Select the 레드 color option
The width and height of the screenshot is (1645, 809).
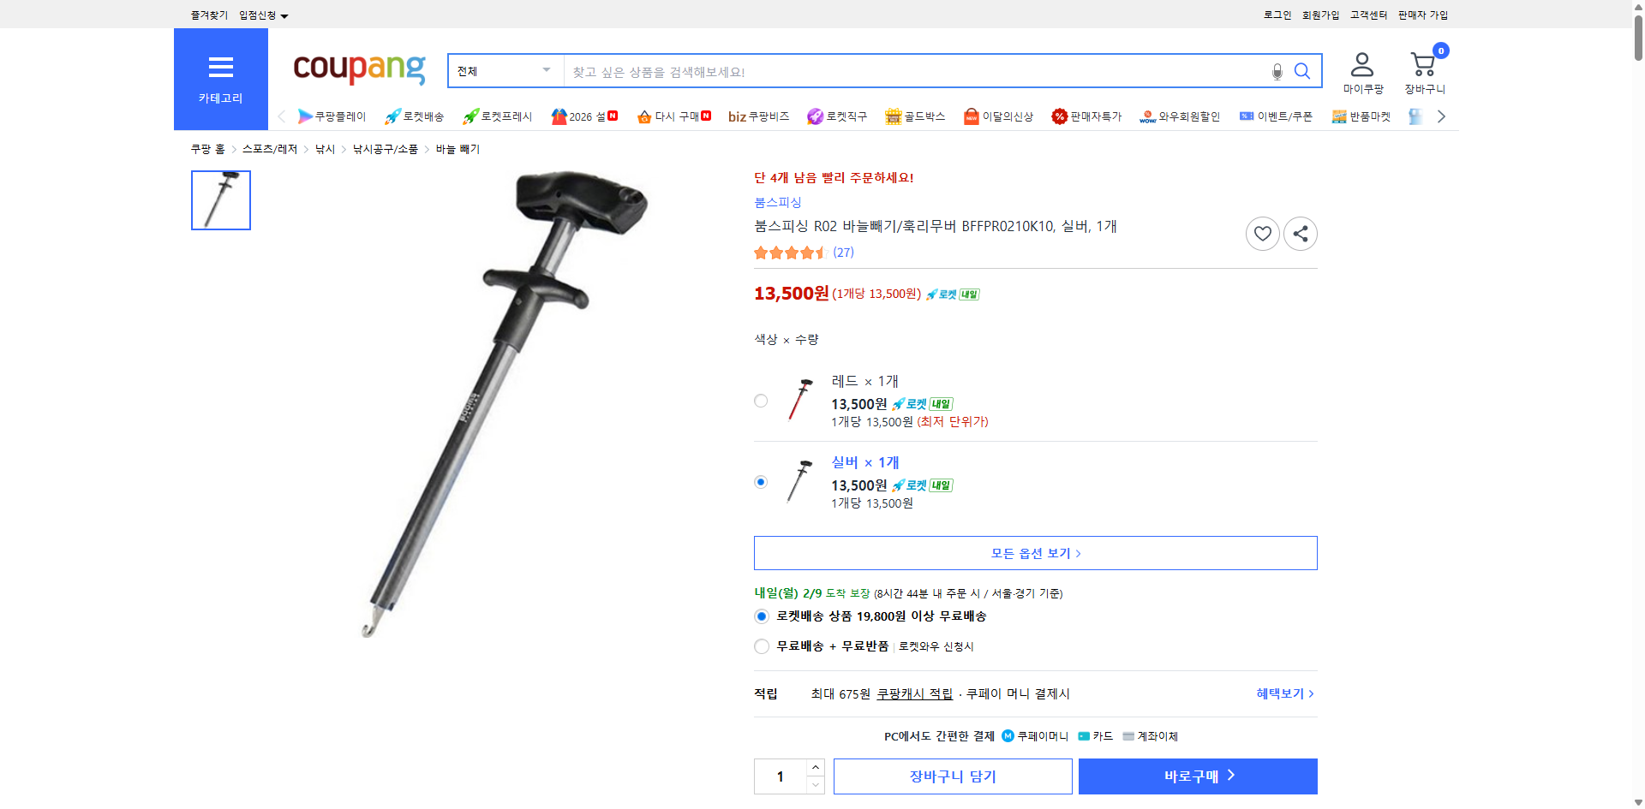click(x=761, y=400)
